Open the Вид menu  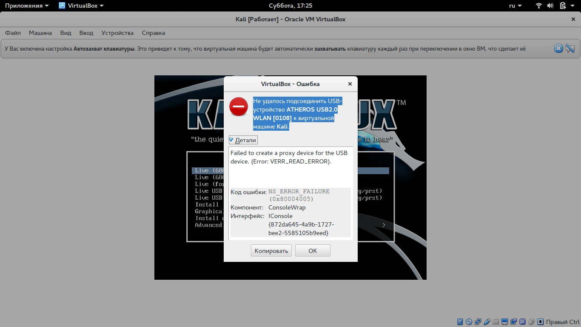click(x=66, y=33)
